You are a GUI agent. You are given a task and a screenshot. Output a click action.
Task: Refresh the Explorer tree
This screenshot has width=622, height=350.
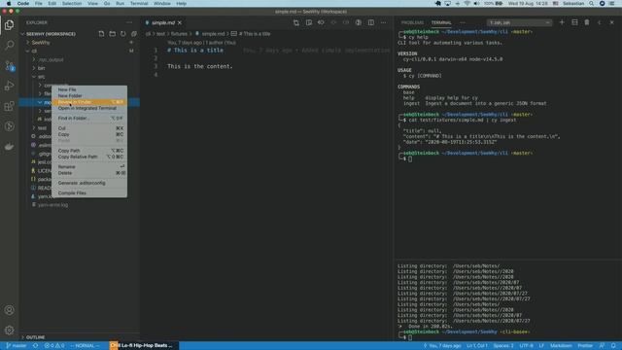click(x=123, y=34)
